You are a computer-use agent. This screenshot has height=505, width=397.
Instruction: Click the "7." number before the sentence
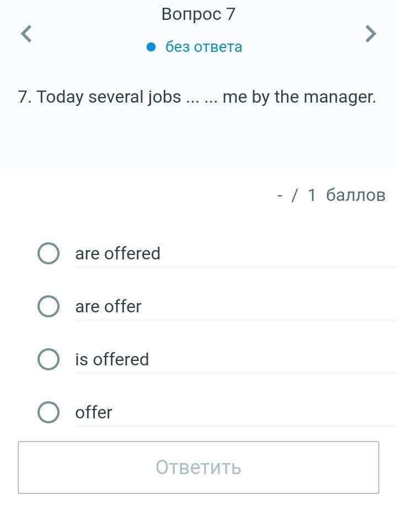pyautogui.click(x=25, y=97)
